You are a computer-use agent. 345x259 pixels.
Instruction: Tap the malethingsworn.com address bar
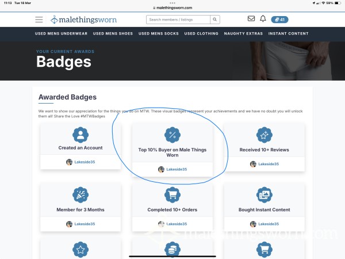pos(172,7)
